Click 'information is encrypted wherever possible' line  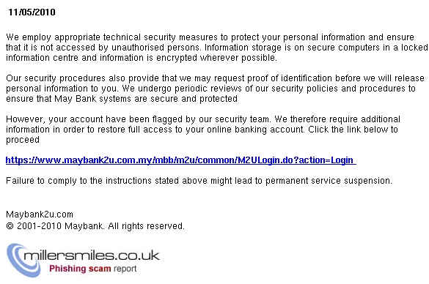point(188,58)
